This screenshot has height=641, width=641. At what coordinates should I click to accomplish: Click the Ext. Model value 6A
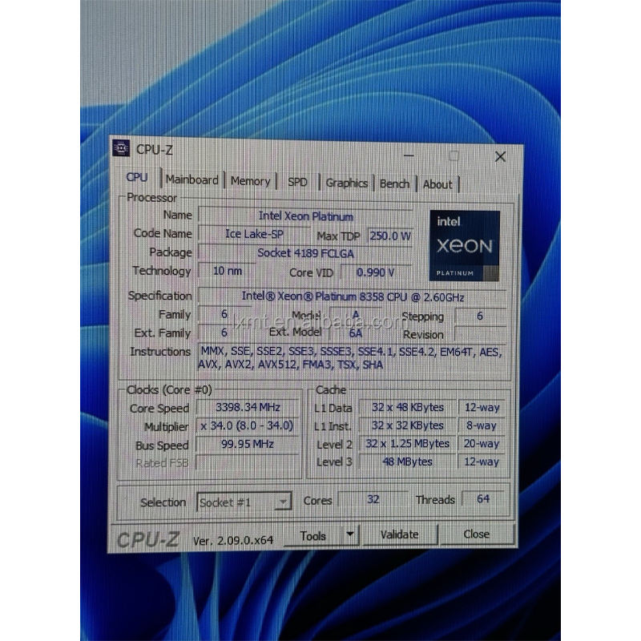click(x=355, y=333)
